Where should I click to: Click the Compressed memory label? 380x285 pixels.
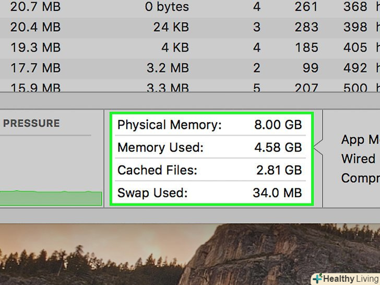tap(360, 178)
